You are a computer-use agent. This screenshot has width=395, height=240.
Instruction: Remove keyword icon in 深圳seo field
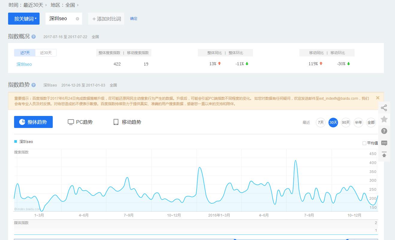tap(77, 19)
